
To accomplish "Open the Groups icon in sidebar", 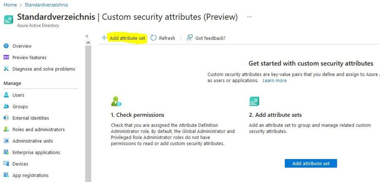I will coord(6,106).
